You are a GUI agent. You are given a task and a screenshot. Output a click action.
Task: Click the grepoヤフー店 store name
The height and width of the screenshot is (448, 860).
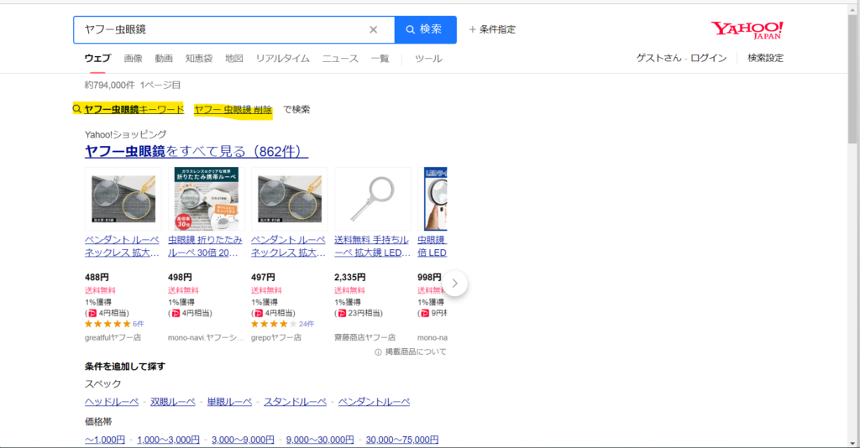click(275, 337)
